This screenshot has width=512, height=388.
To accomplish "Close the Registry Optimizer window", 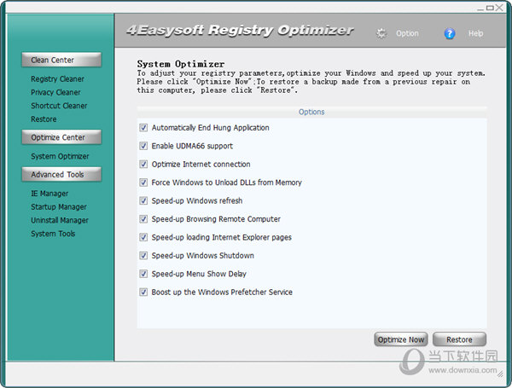I will pyautogui.click(x=499, y=8).
